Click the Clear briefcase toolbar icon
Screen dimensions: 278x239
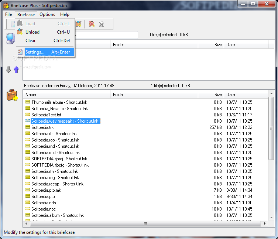92,24
